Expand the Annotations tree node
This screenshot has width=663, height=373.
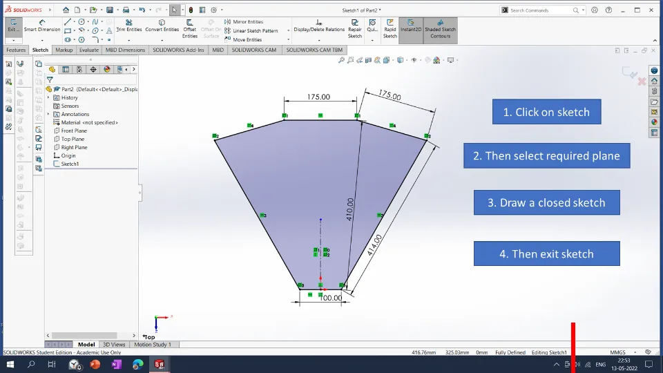[x=48, y=114]
